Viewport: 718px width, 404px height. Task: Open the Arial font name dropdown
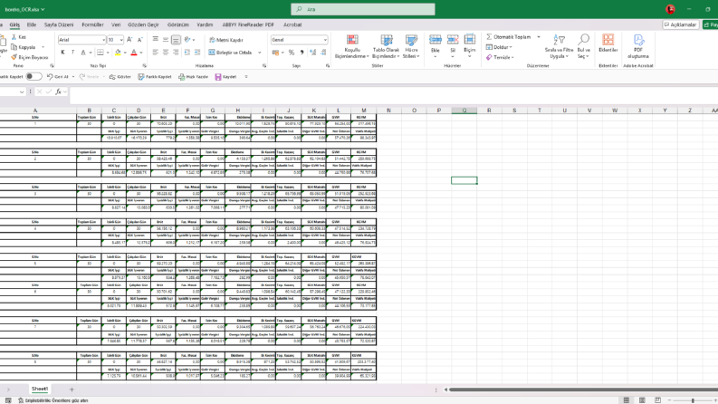[x=103, y=40]
